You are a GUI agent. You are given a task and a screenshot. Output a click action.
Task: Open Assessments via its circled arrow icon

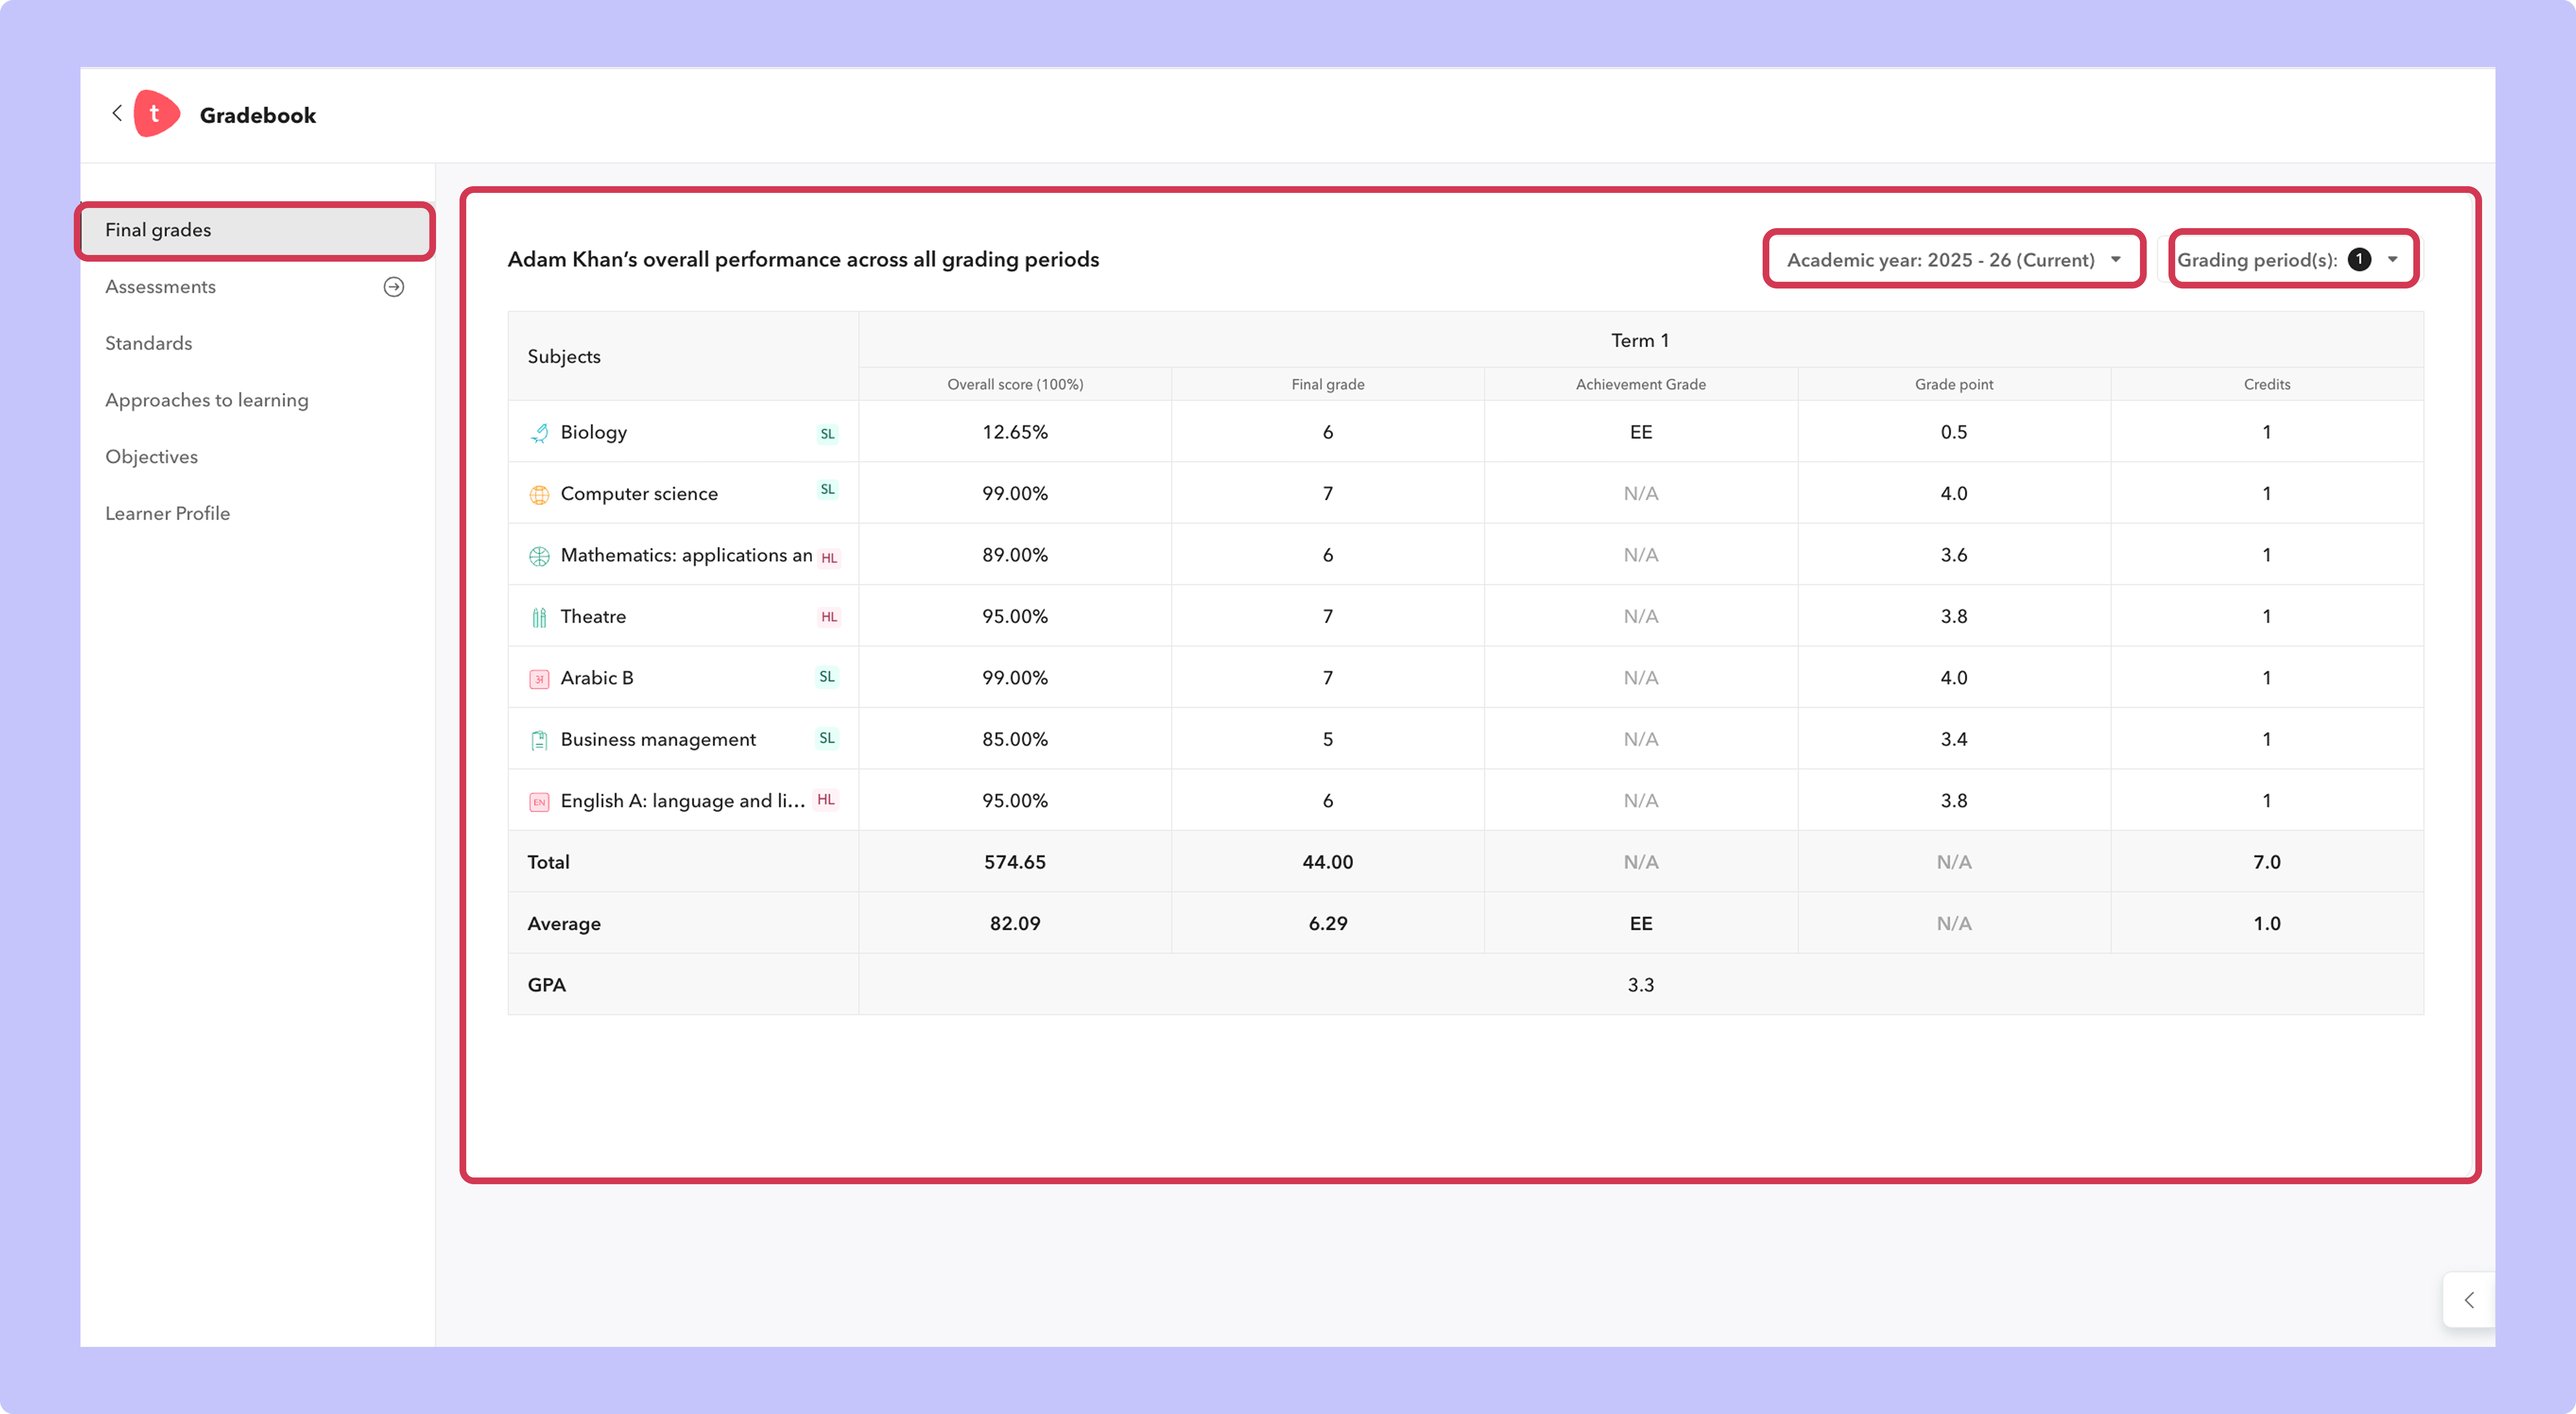coord(394,287)
